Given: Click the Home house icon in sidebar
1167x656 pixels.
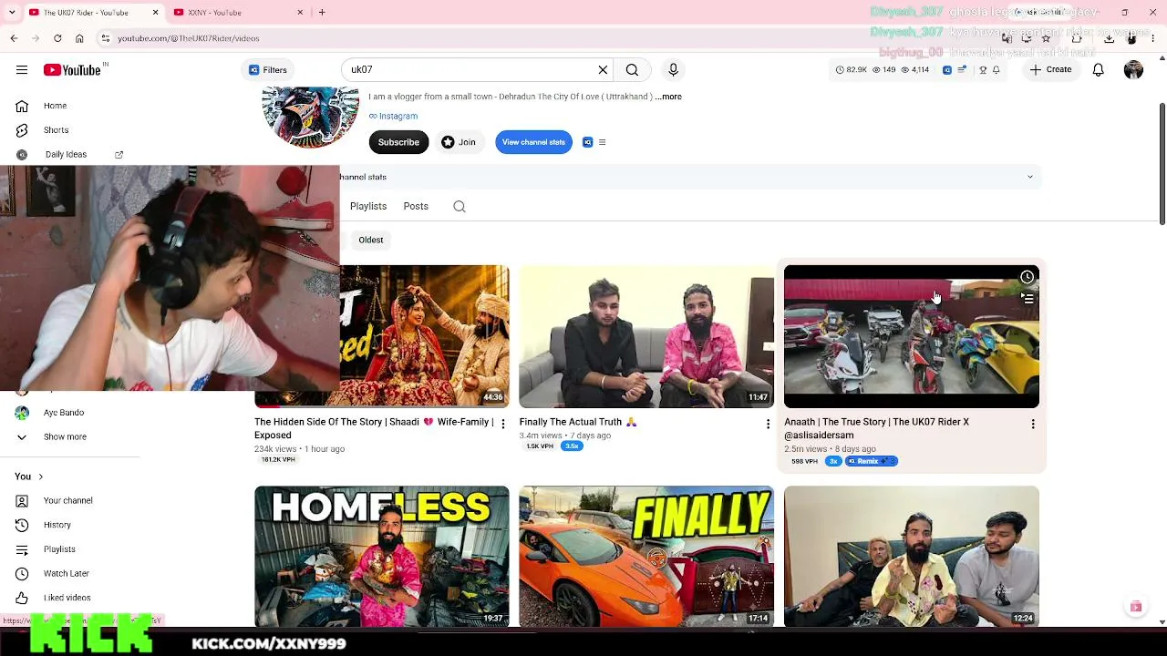Looking at the screenshot, I should 22,106.
